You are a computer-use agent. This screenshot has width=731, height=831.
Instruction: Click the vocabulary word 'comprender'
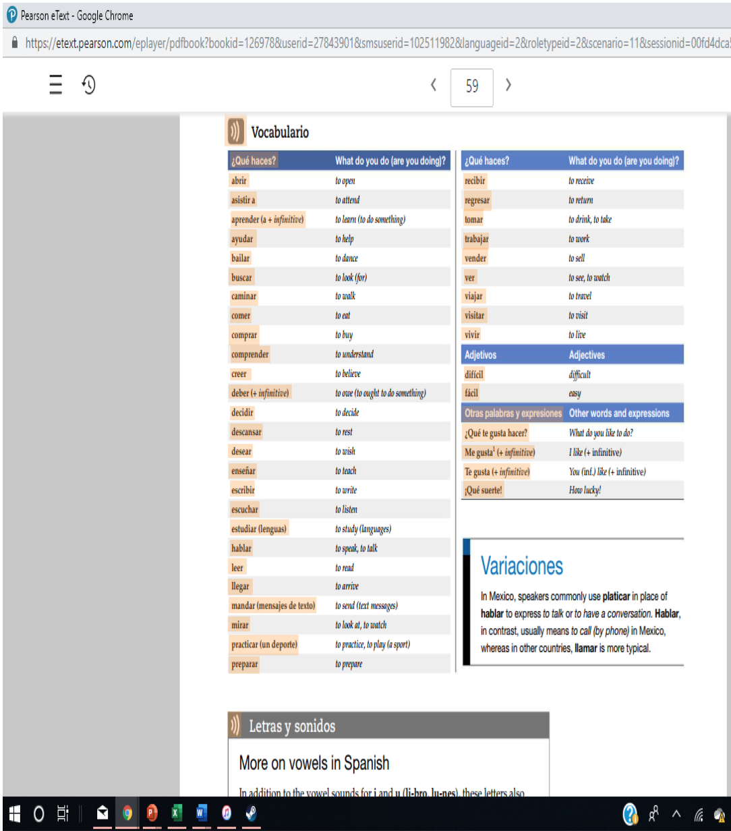point(250,354)
